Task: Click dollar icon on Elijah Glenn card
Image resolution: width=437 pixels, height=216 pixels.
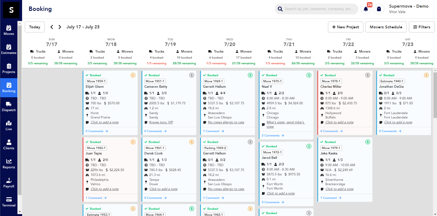Action: point(133,75)
